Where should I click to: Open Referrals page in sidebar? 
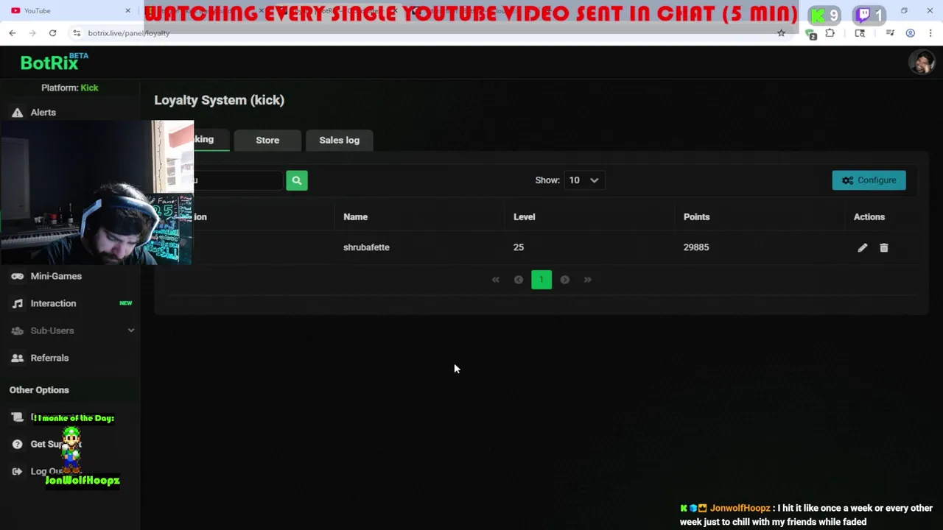[49, 358]
